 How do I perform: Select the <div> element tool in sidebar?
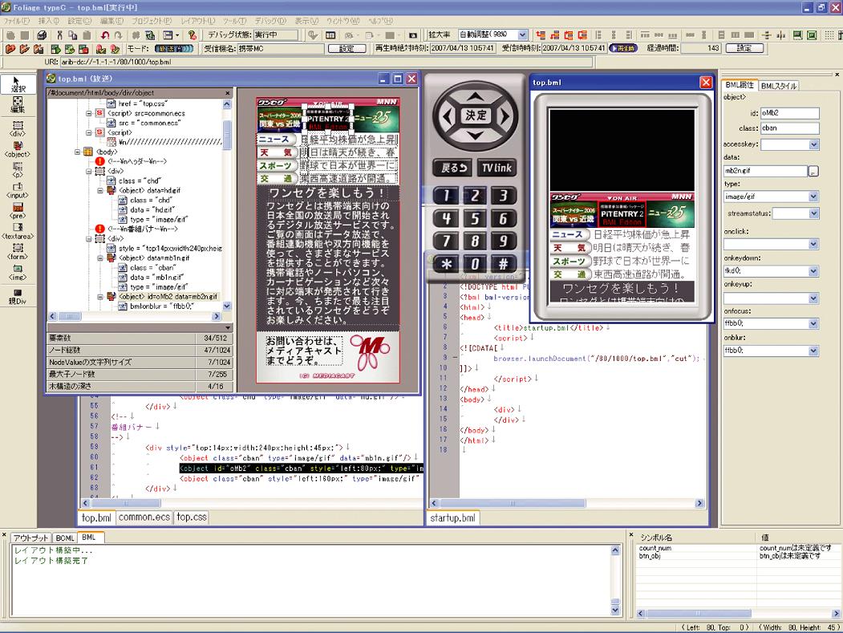pyautogui.click(x=18, y=129)
